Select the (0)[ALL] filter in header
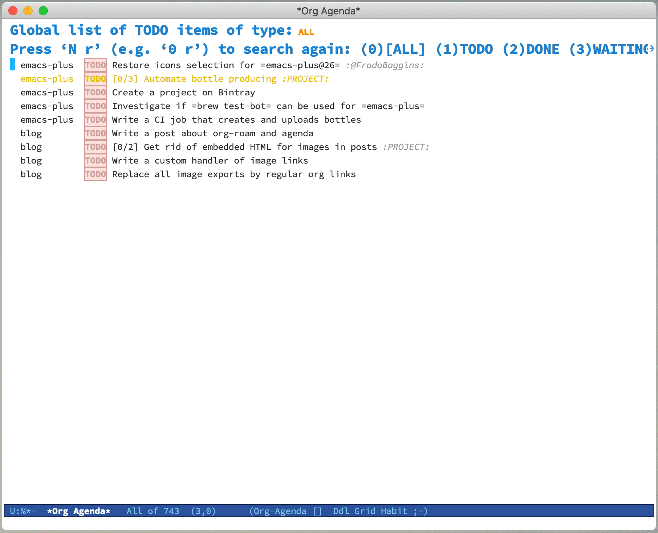658x533 pixels. [393, 50]
